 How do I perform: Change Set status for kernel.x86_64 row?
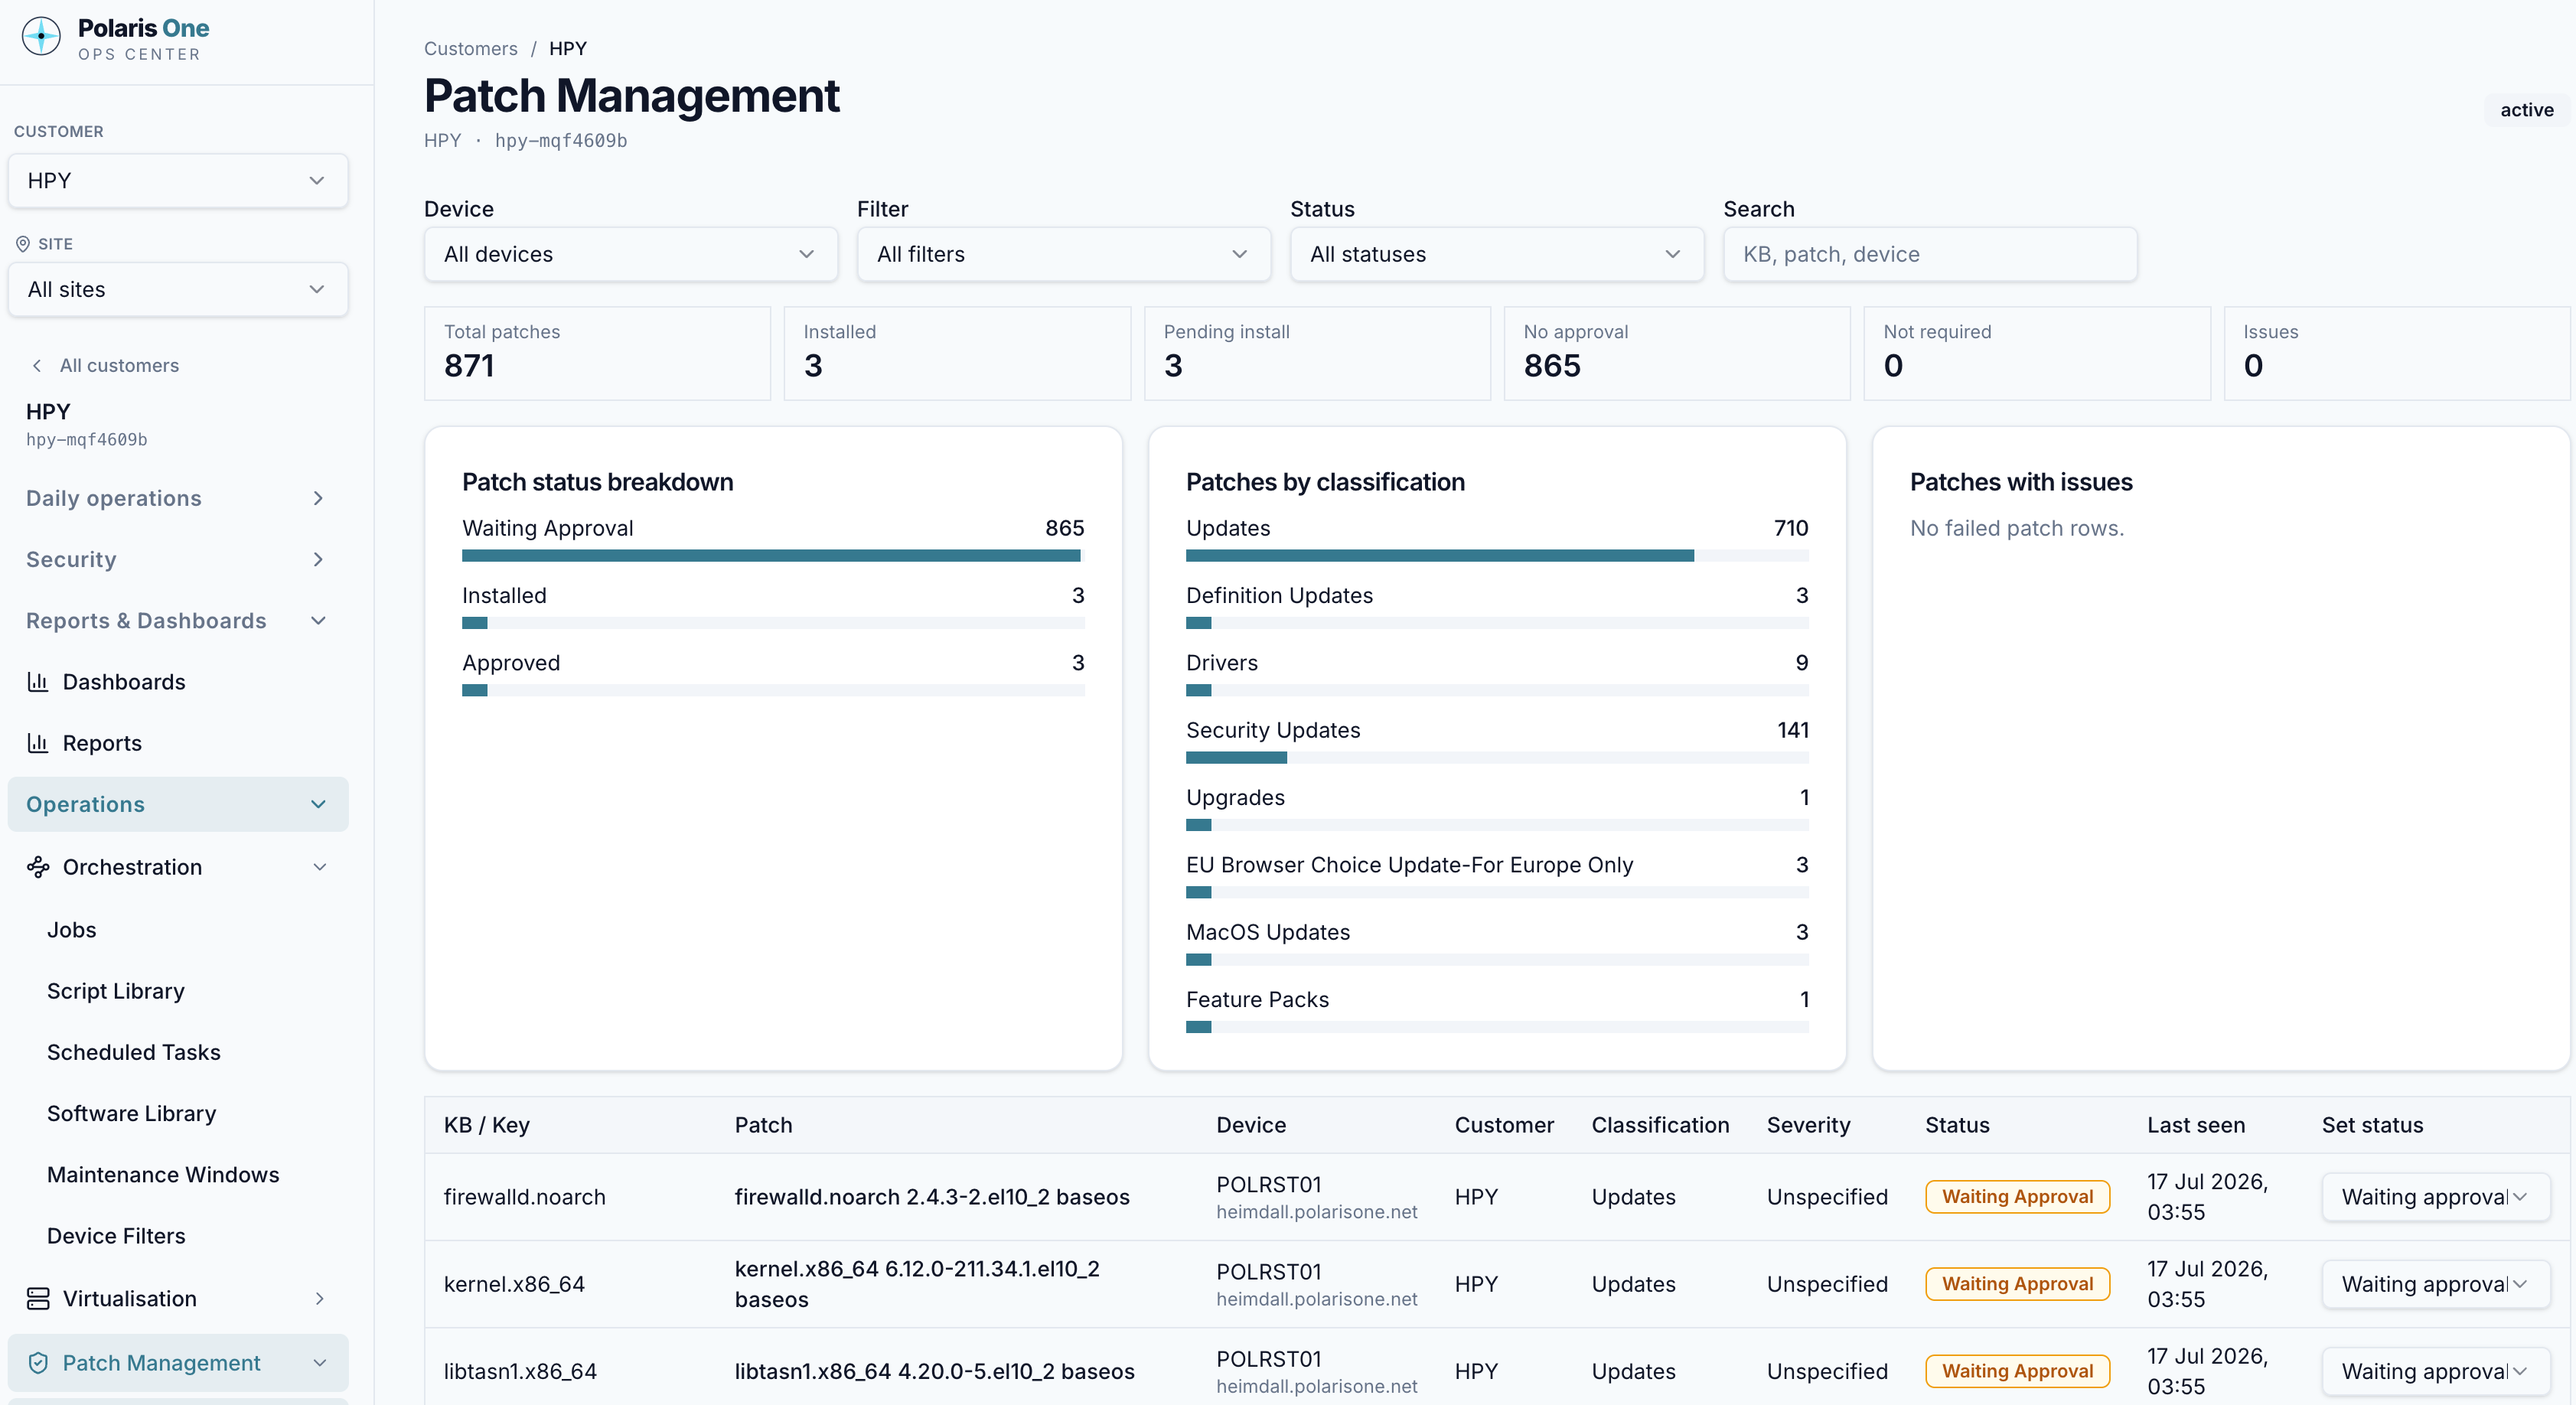[x=2435, y=1284]
